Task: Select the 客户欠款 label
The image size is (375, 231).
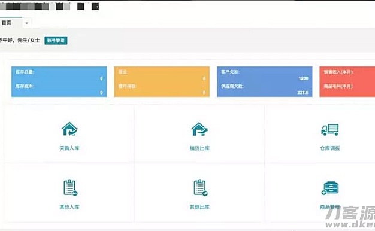Action: 230,72
